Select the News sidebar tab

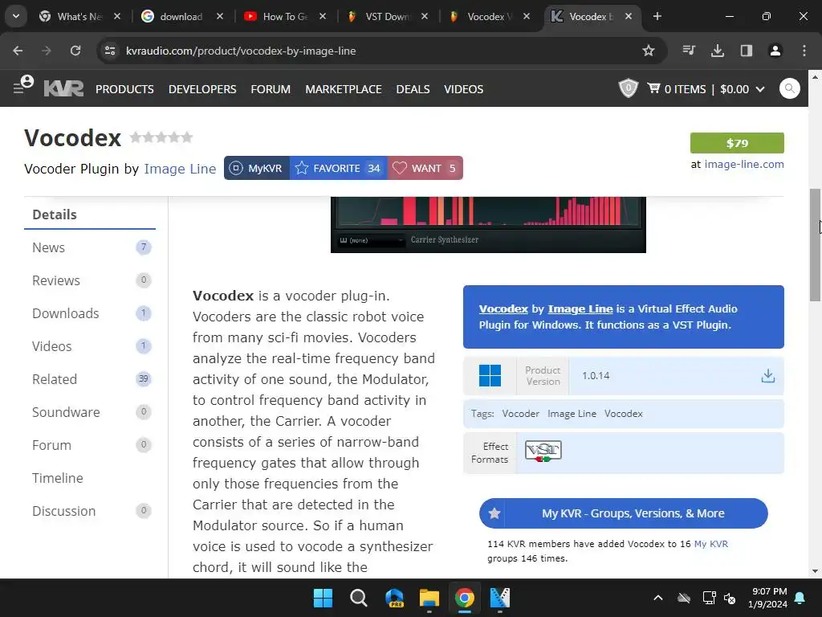click(x=90, y=247)
